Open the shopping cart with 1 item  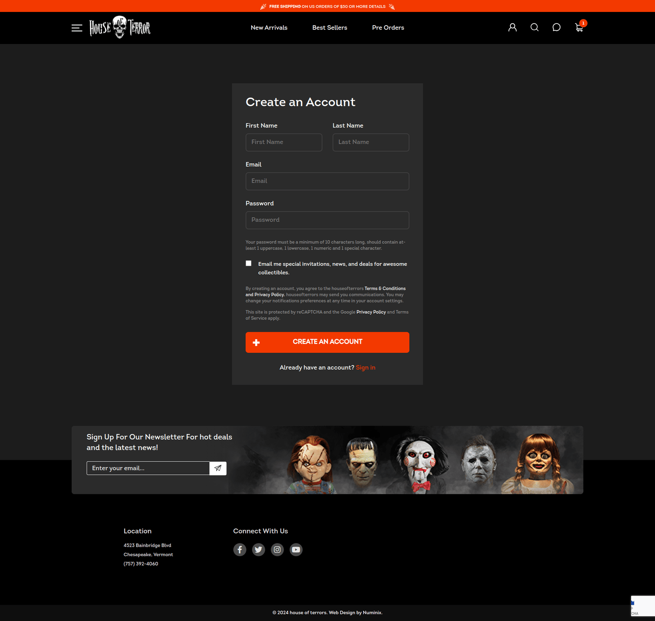(x=579, y=27)
